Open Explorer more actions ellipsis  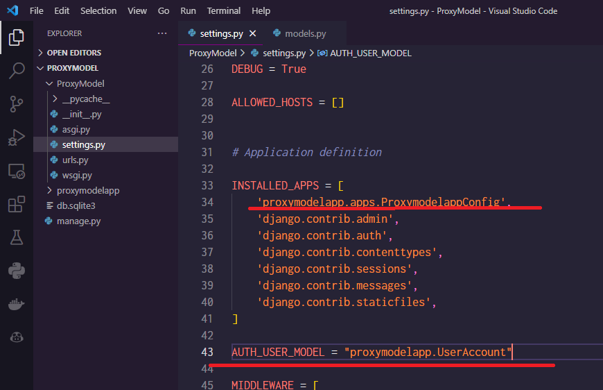click(162, 33)
